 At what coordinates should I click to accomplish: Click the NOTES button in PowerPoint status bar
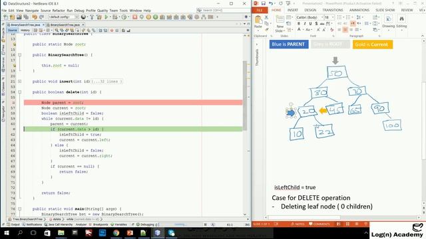click(298, 224)
